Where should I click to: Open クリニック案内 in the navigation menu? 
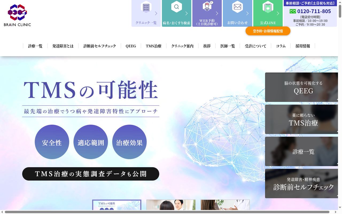(182, 46)
